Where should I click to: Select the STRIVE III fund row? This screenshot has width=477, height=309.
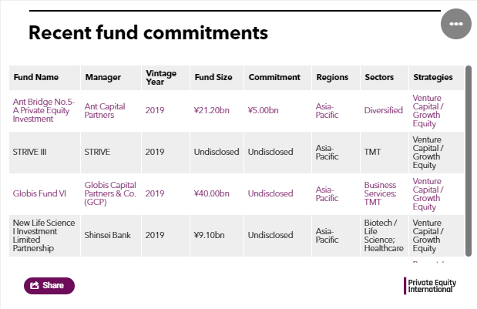click(x=237, y=153)
